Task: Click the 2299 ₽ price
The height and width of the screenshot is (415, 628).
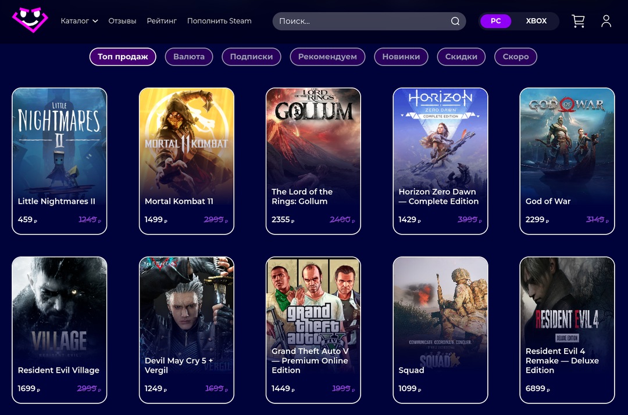Action: [537, 219]
